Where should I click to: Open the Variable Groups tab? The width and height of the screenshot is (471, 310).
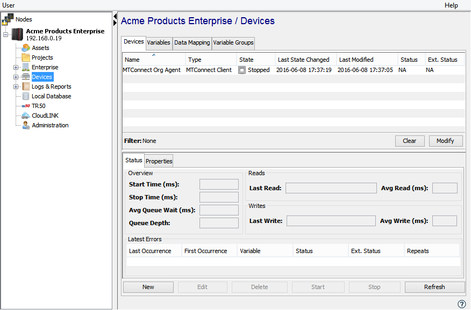coord(233,42)
